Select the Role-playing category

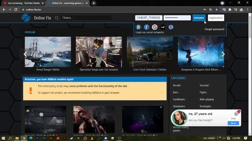207,99
